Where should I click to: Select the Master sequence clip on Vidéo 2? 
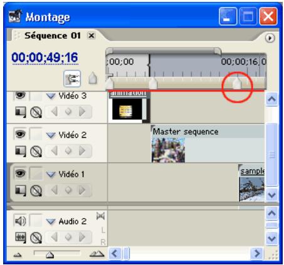point(208,143)
